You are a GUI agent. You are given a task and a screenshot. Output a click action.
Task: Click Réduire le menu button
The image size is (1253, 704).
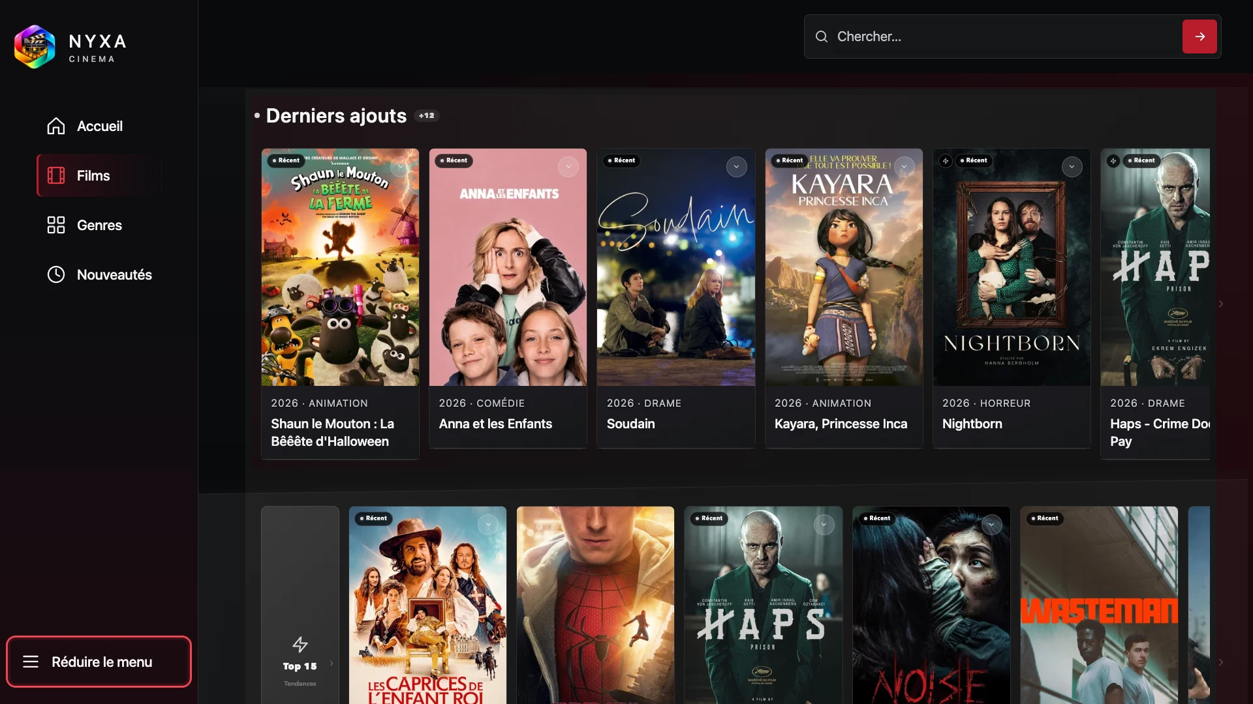click(x=99, y=662)
